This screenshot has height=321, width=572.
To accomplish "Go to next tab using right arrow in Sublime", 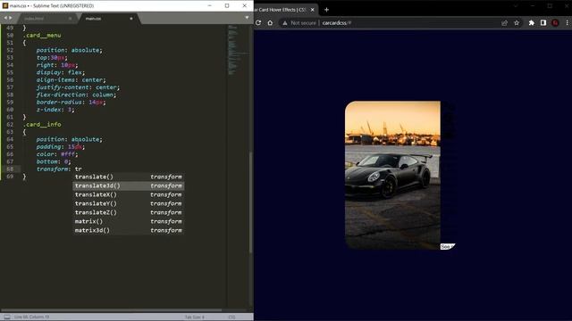I will [x=10, y=18].
